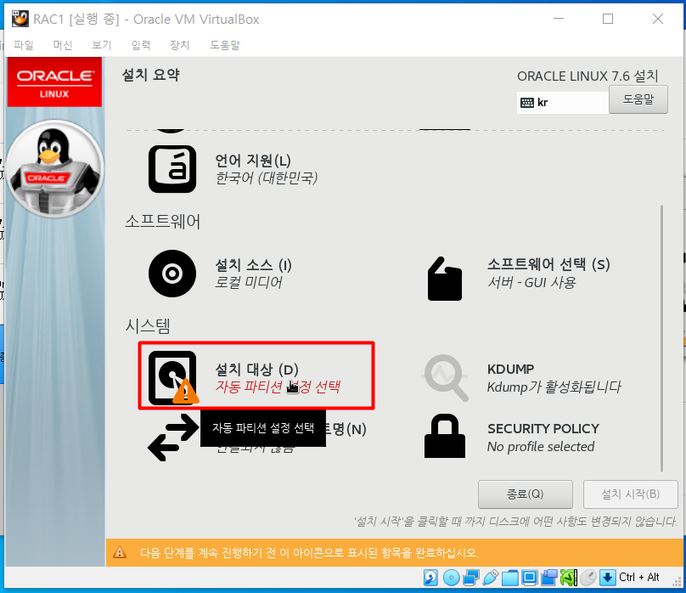Screen dimensions: 686x593
Task: Select 소프트웨어 선택 (S) label text
Action: (x=548, y=264)
